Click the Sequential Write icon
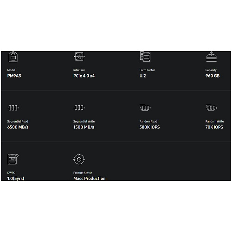The image size is (232, 232). click(79, 108)
